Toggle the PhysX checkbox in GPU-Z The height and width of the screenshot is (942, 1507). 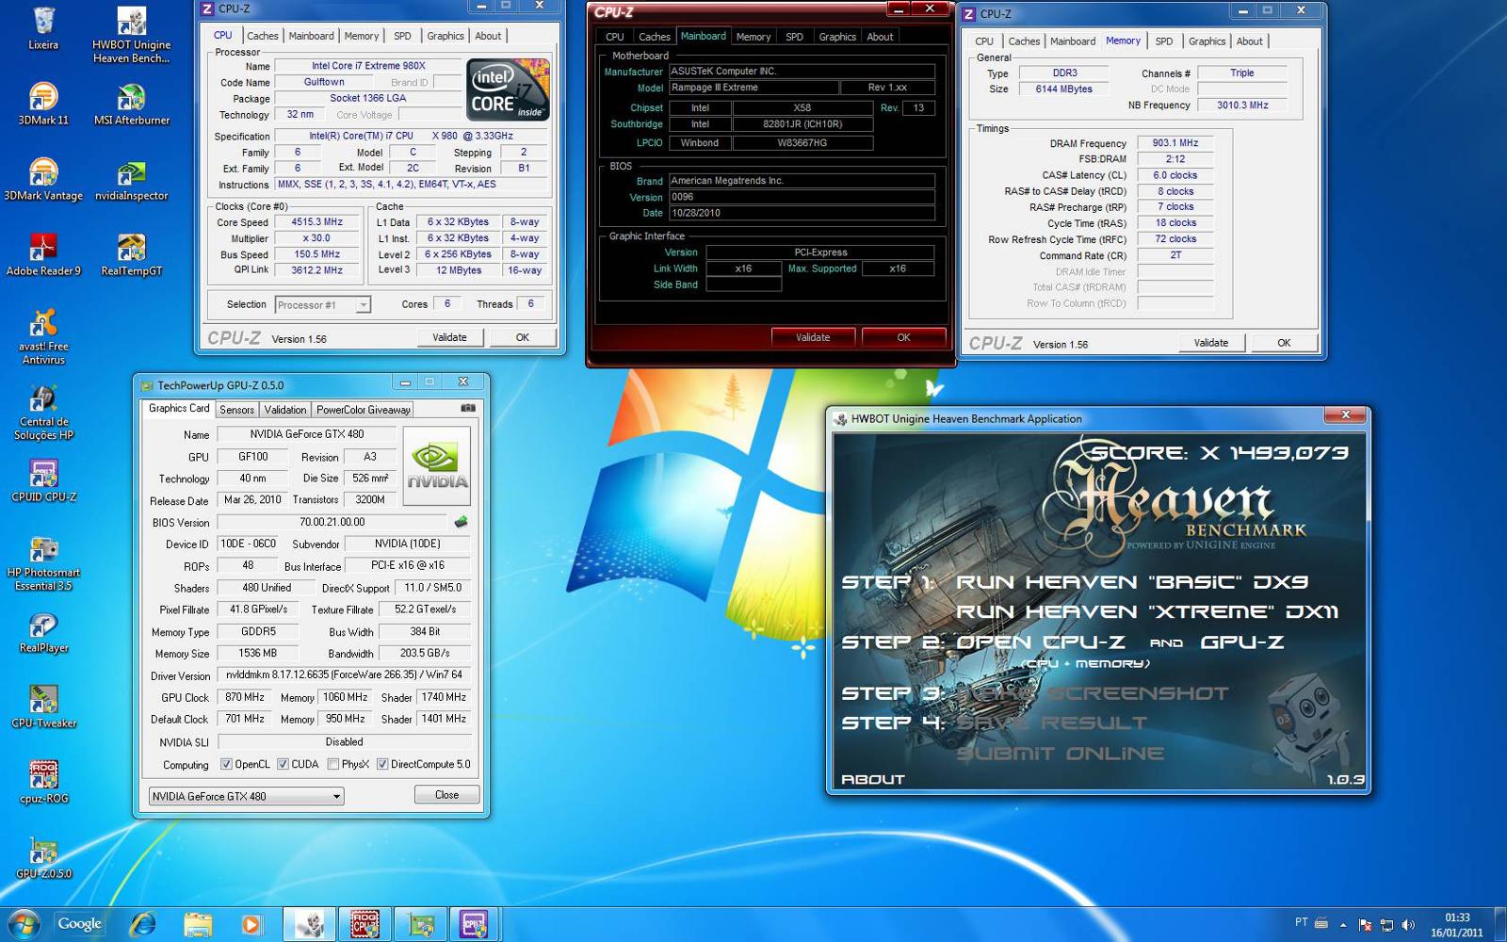332,764
